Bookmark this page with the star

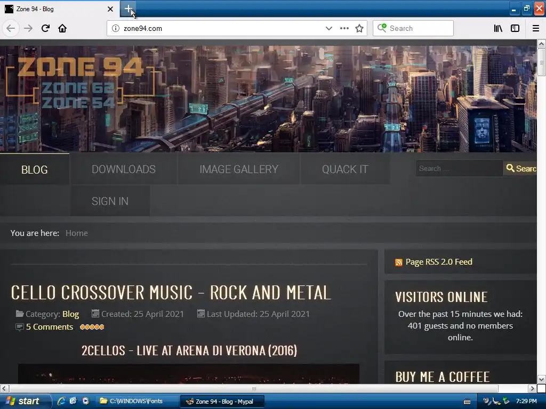pos(359,28)
